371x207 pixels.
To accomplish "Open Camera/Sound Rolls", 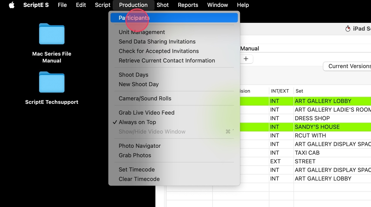I will pyautogui.click(x=145, y=99).
